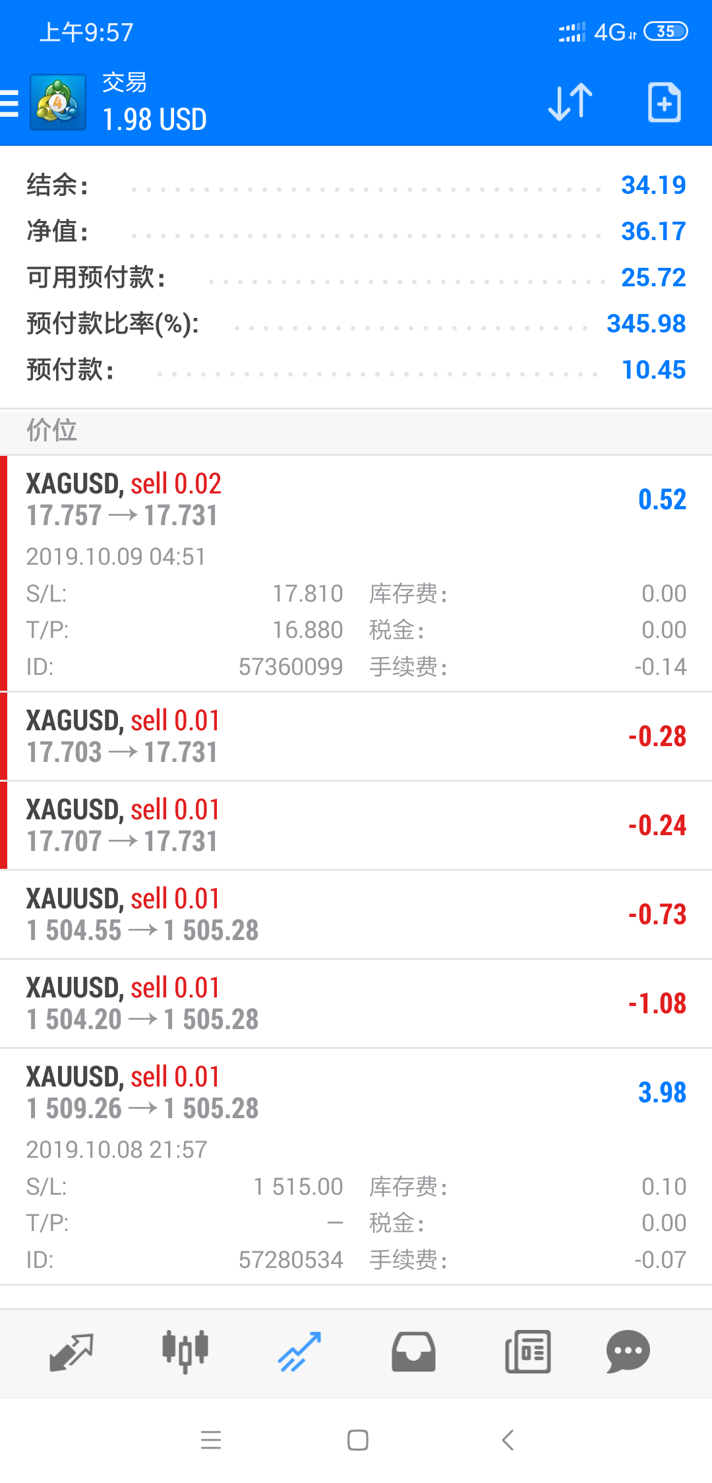Collapse the XAGUSD sell 0.02 position details
This screenshot has height=1483, width=712.
click(356, 573)
